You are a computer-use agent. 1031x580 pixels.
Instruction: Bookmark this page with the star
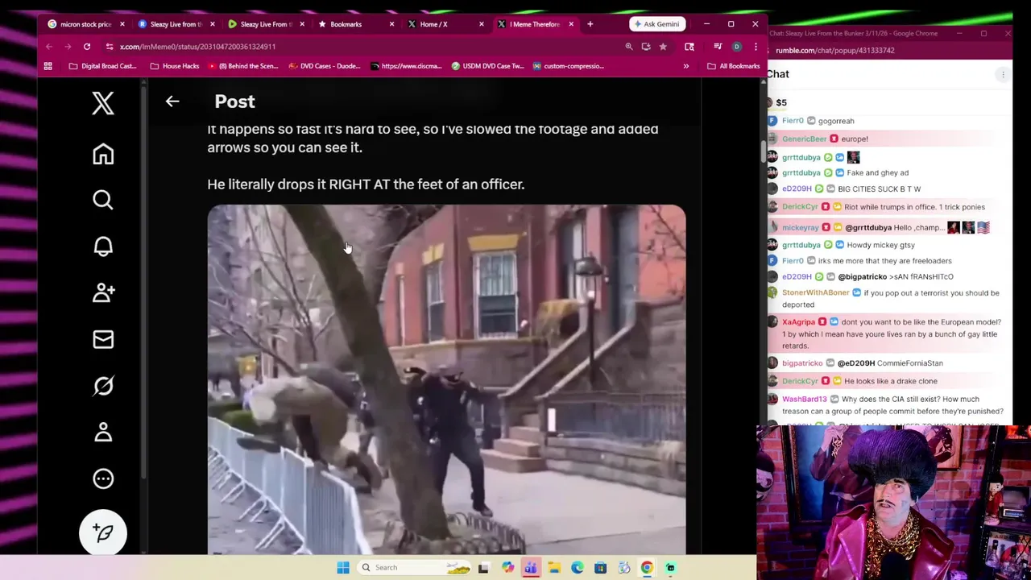point(663,47)
